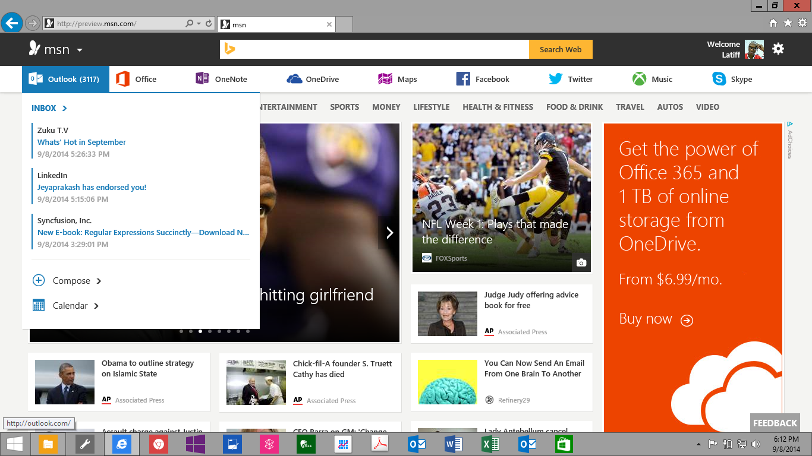Click chevron next to Compose
812x456 pixels.
[x=99, y=281]
